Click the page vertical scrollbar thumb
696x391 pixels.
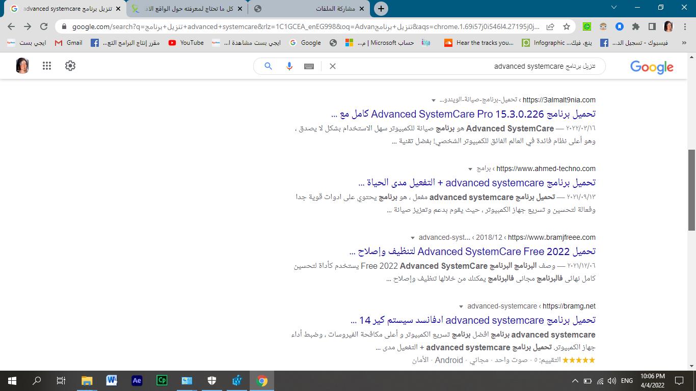691,189
